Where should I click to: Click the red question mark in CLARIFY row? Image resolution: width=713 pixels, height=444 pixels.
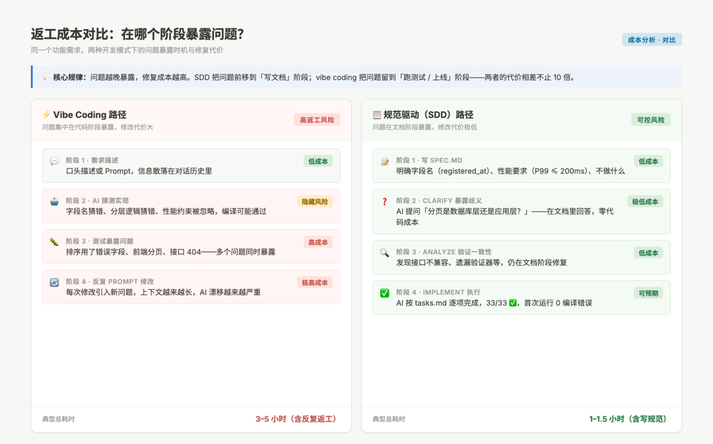point(385,202)
